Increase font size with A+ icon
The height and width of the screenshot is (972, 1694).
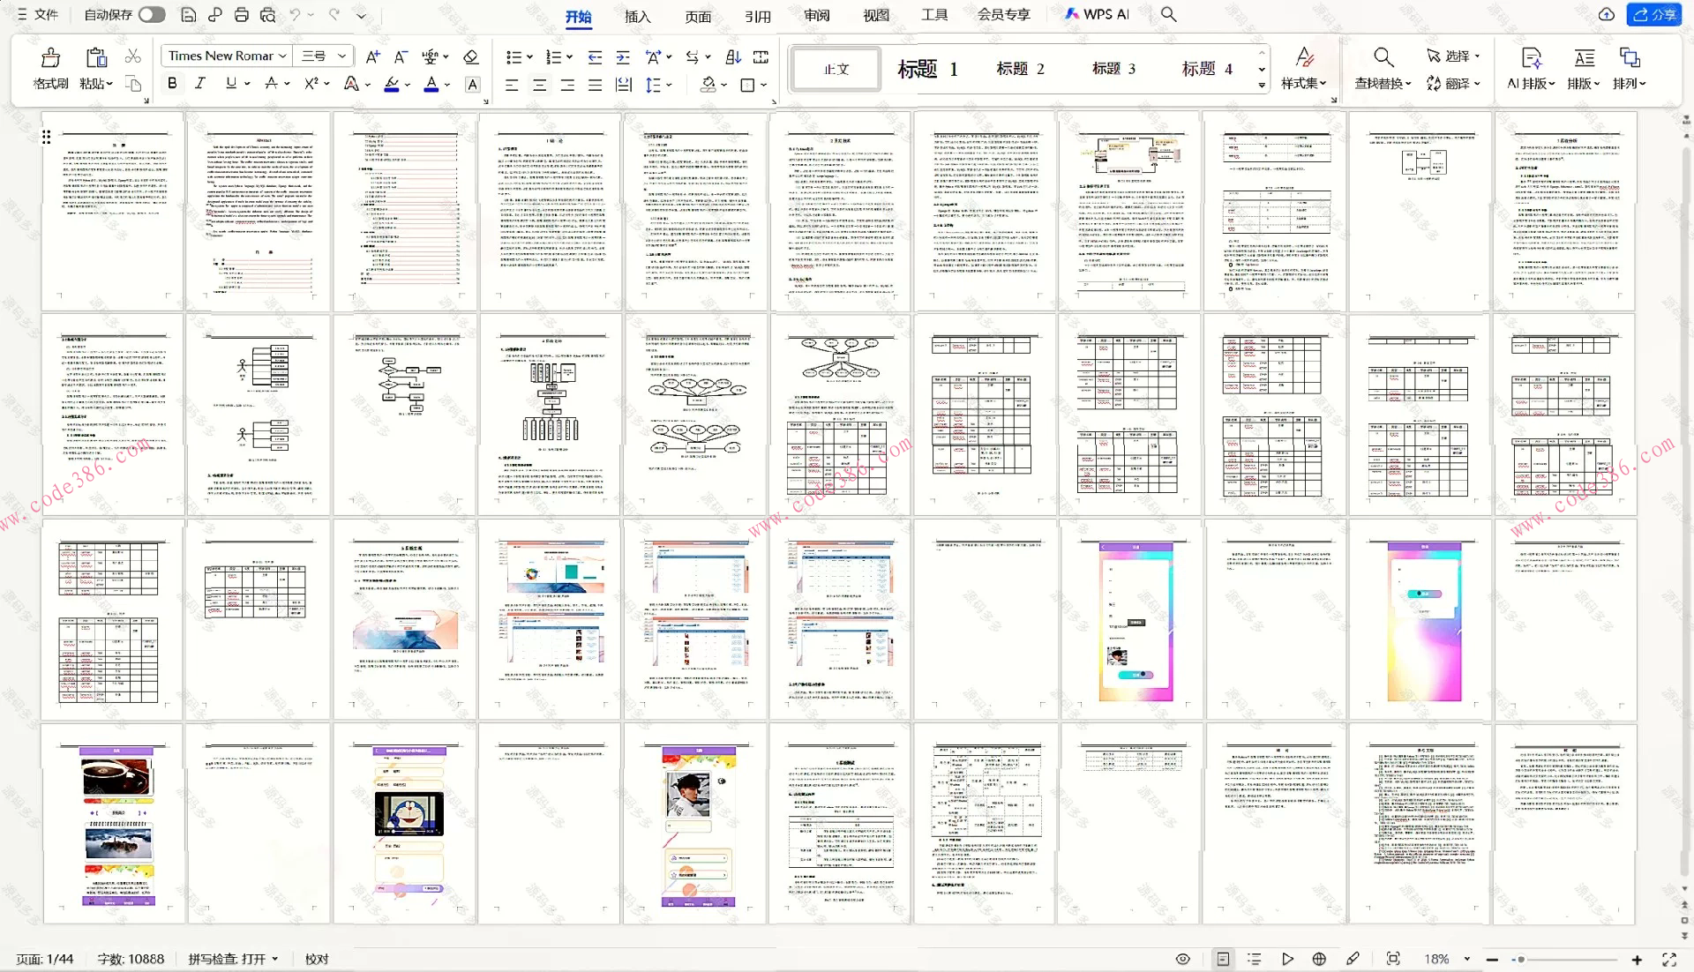tap(372, 56)
